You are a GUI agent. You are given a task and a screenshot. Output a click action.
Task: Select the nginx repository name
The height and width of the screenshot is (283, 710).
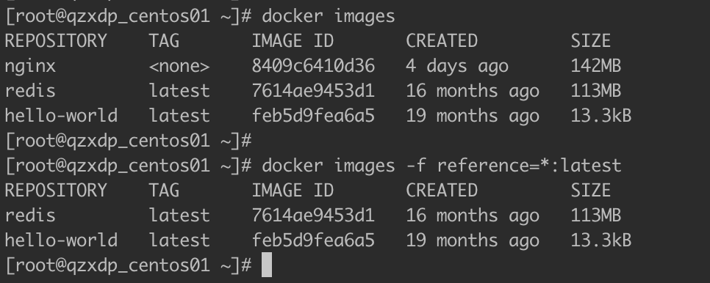point(30,67)
